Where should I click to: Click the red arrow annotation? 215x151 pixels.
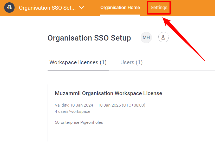[185, 40]
